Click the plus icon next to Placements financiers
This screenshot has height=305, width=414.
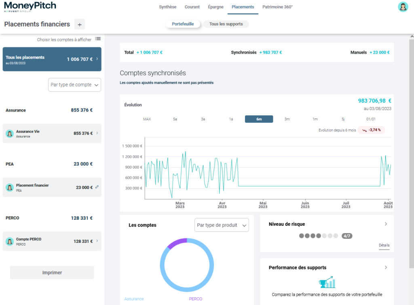pyautogui.click(x=79, y=24)
